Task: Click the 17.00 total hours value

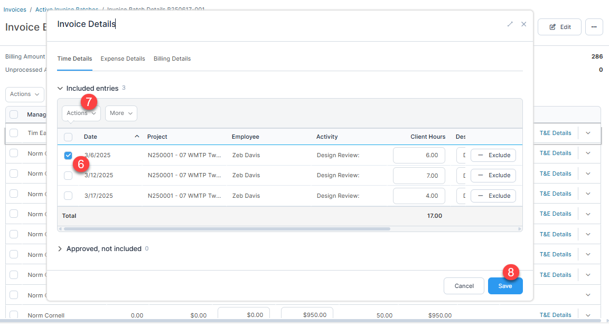Action: click(435, 216)
